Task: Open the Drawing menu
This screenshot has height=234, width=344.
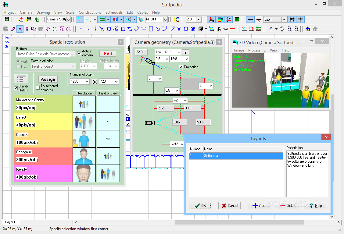Action: (x=43, y=12)
